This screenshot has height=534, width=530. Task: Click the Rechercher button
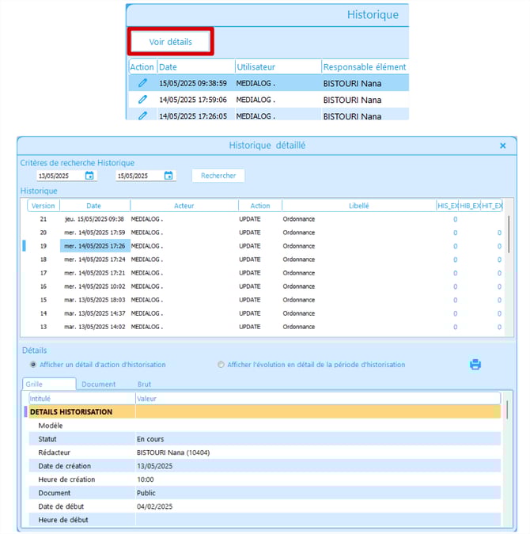pos(218,176)
